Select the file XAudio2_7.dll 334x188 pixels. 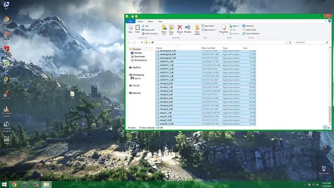pos(206,109)
